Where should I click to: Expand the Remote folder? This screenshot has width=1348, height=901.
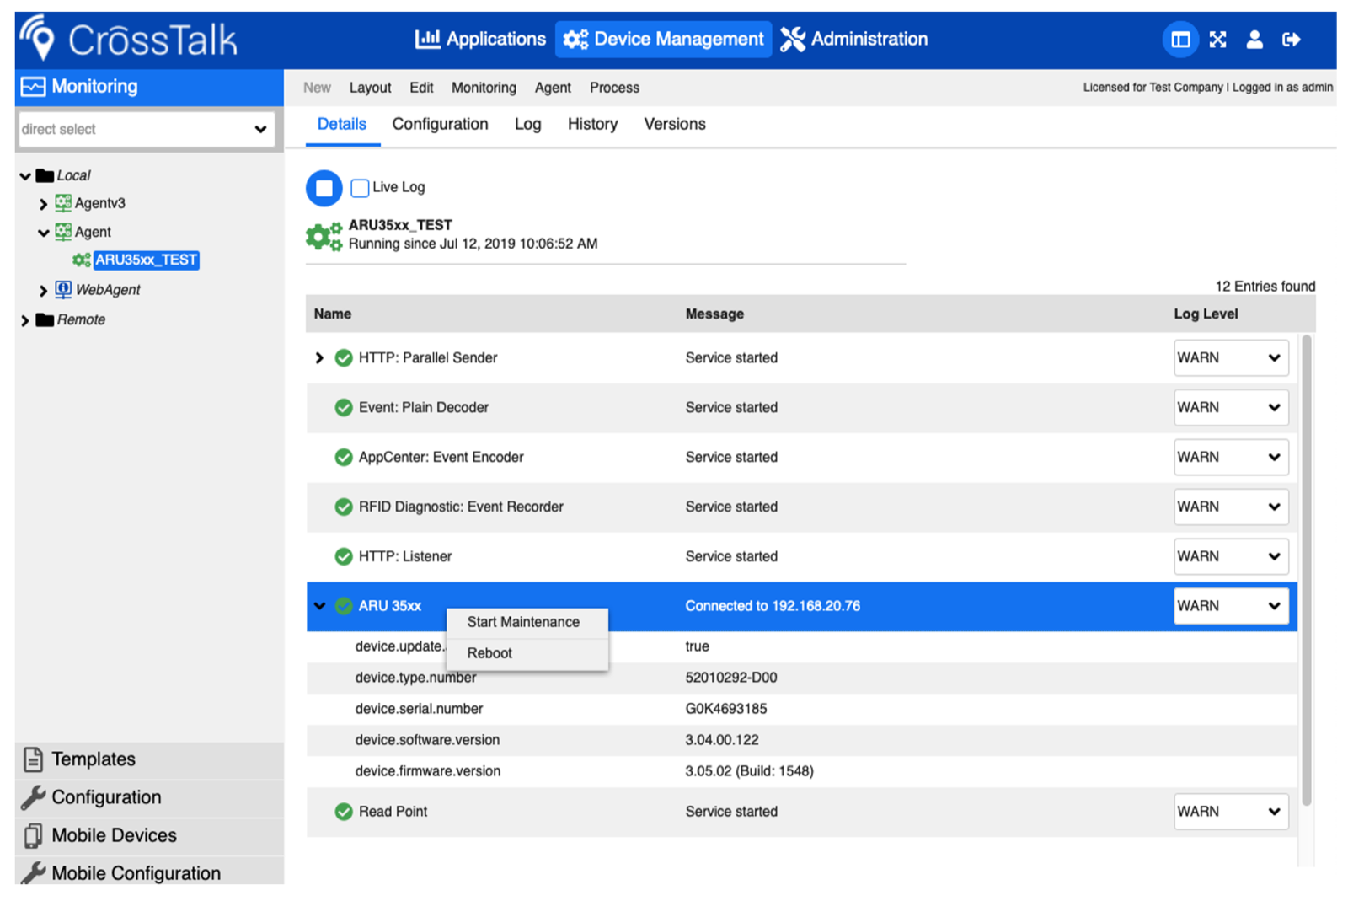(25, 320)
